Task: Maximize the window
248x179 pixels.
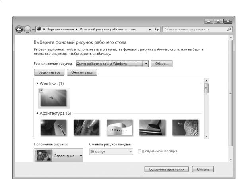Action: tap(218, 21)
